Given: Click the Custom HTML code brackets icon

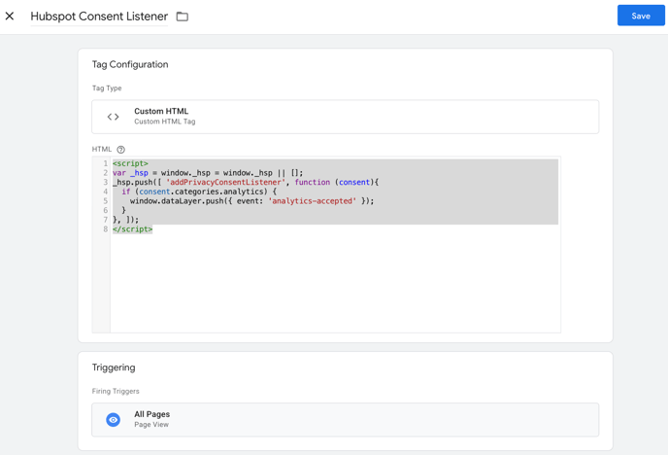Looking at the screenshot, I should click(113, 117).
